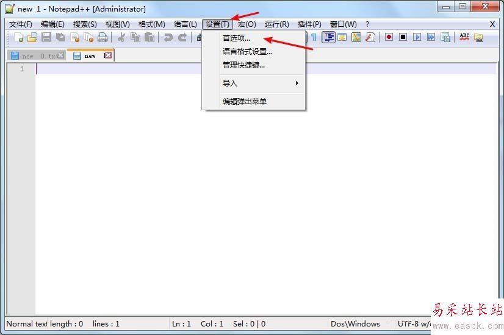Switch to the new 1 tab
This screenshot has height=335, width=504.
coord(90,56)
